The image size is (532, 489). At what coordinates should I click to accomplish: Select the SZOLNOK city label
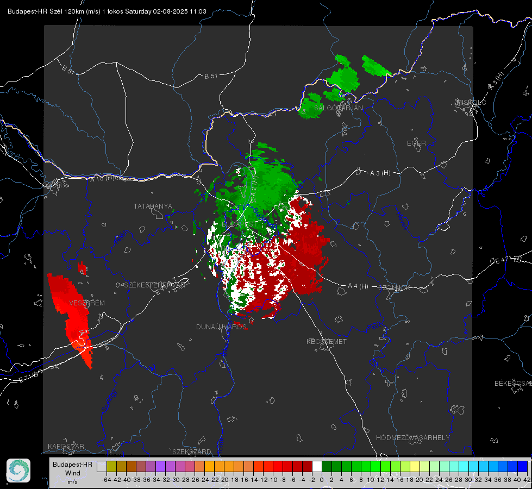[x=395, y=288]
